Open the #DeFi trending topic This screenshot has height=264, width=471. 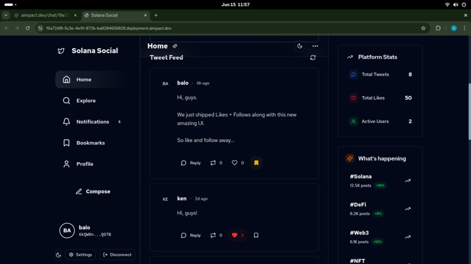[358, 205]
